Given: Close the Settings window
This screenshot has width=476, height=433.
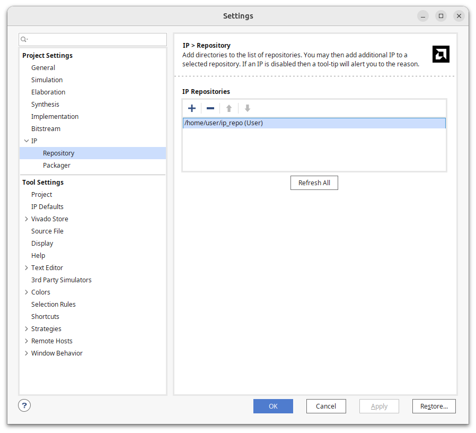Looking at the screenshot, I should pyautogui.click(x=459, y=16).
